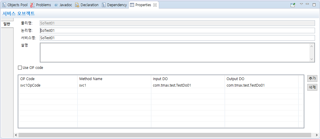Click the Javadoc @ icon
Screen dimensions: 320x139
(56, 5)
